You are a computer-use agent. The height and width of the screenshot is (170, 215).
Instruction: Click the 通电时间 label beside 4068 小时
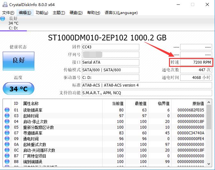pos(170,78)
